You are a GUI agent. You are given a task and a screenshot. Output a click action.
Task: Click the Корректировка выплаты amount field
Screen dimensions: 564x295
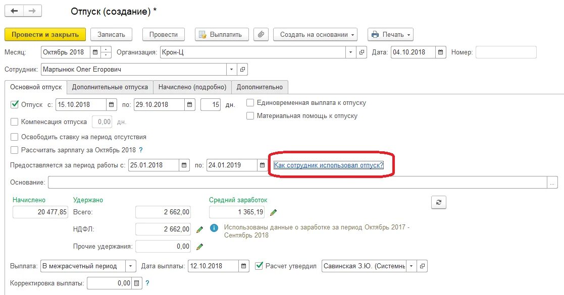110,283
